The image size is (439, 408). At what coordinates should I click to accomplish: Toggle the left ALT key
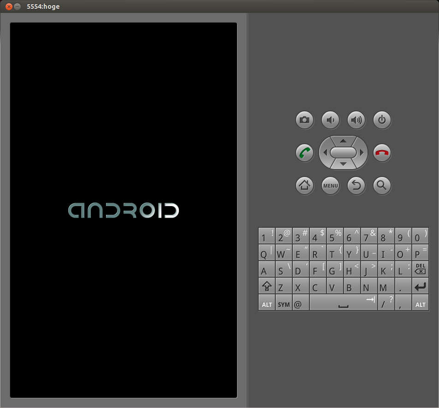tap(267, 304)
